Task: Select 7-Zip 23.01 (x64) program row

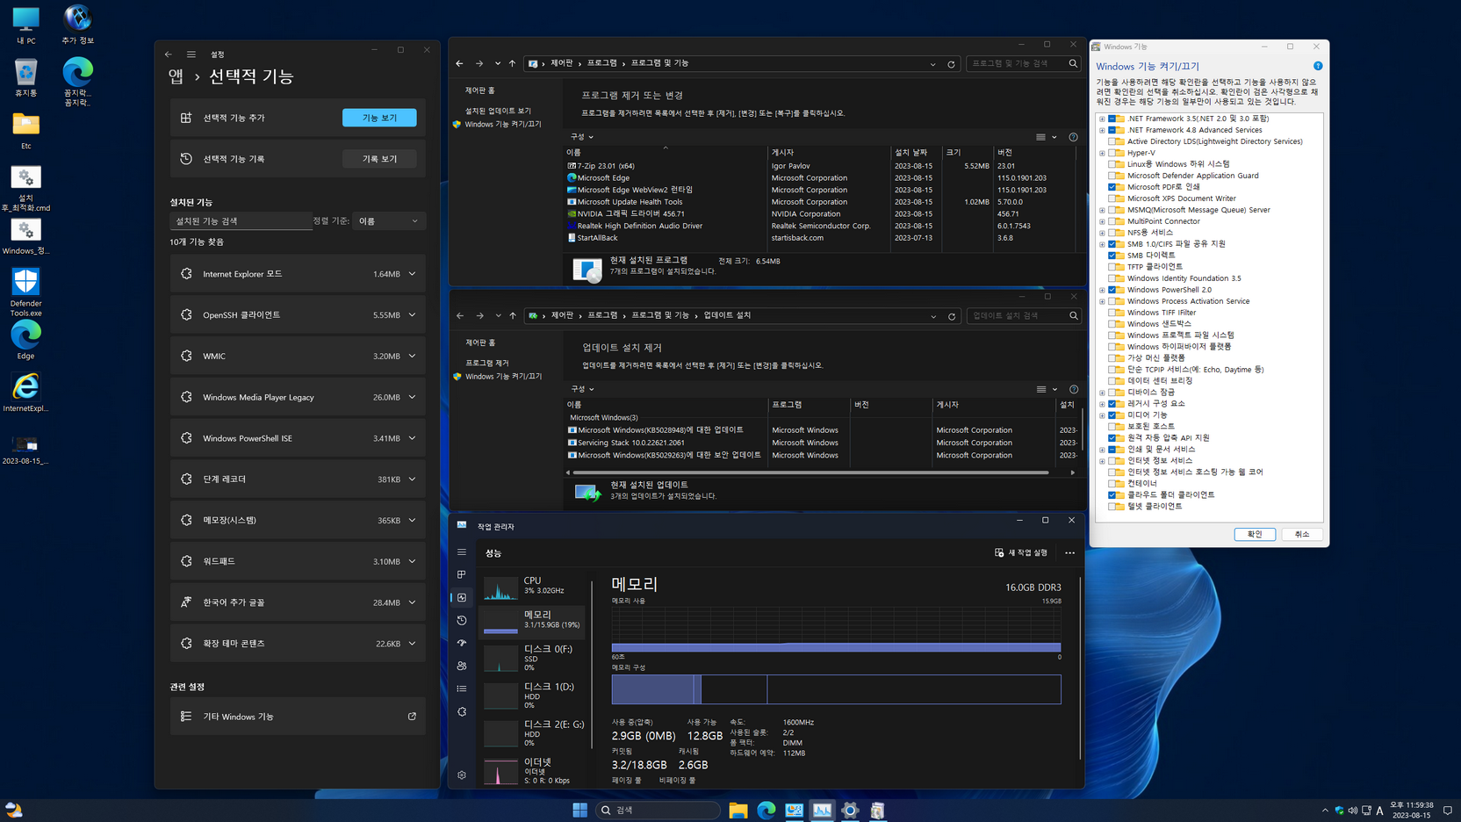Action: point(820,166)
